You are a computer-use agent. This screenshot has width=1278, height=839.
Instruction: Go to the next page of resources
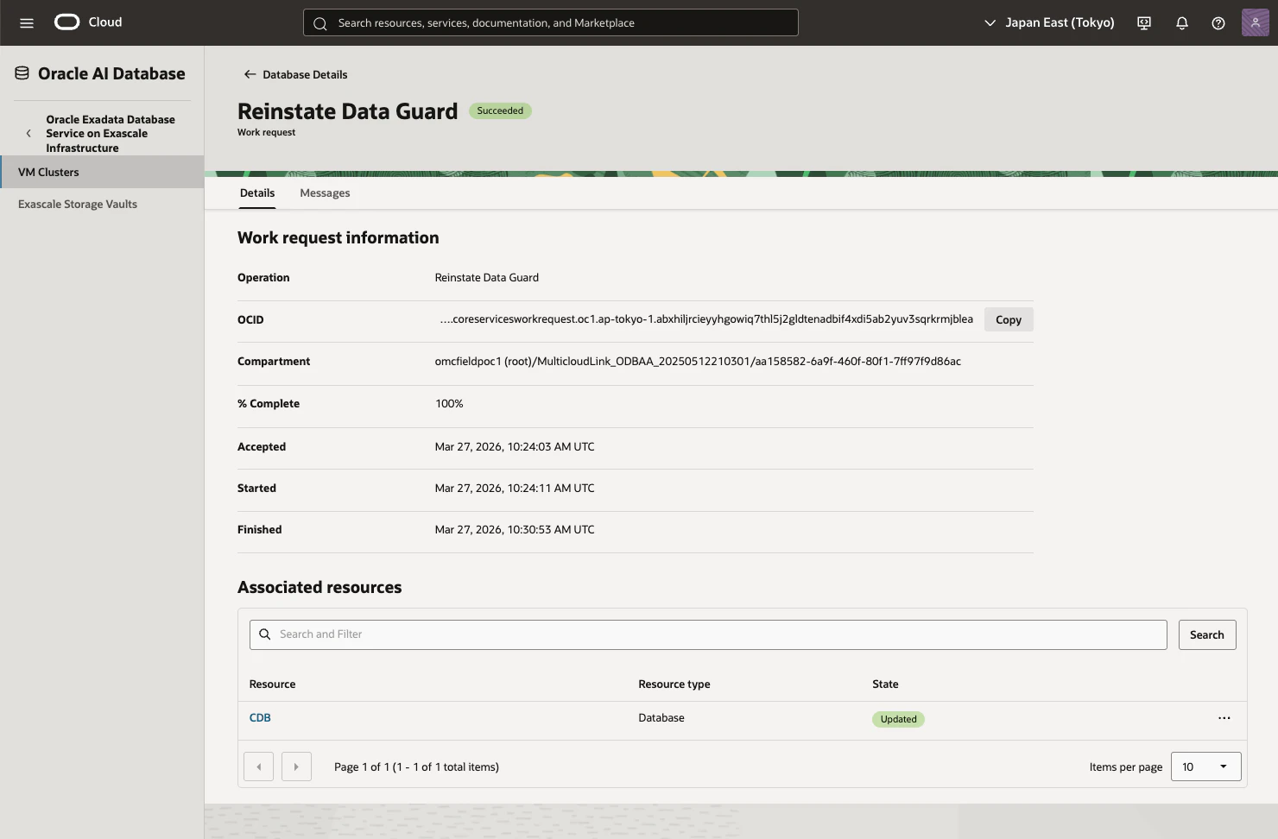coord(296,766)
